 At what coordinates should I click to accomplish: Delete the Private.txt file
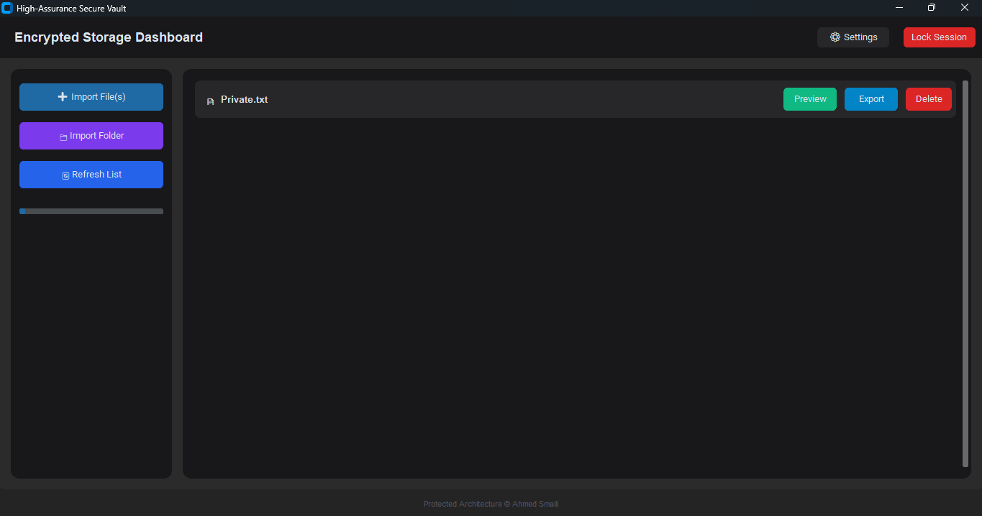pos(929,99)
